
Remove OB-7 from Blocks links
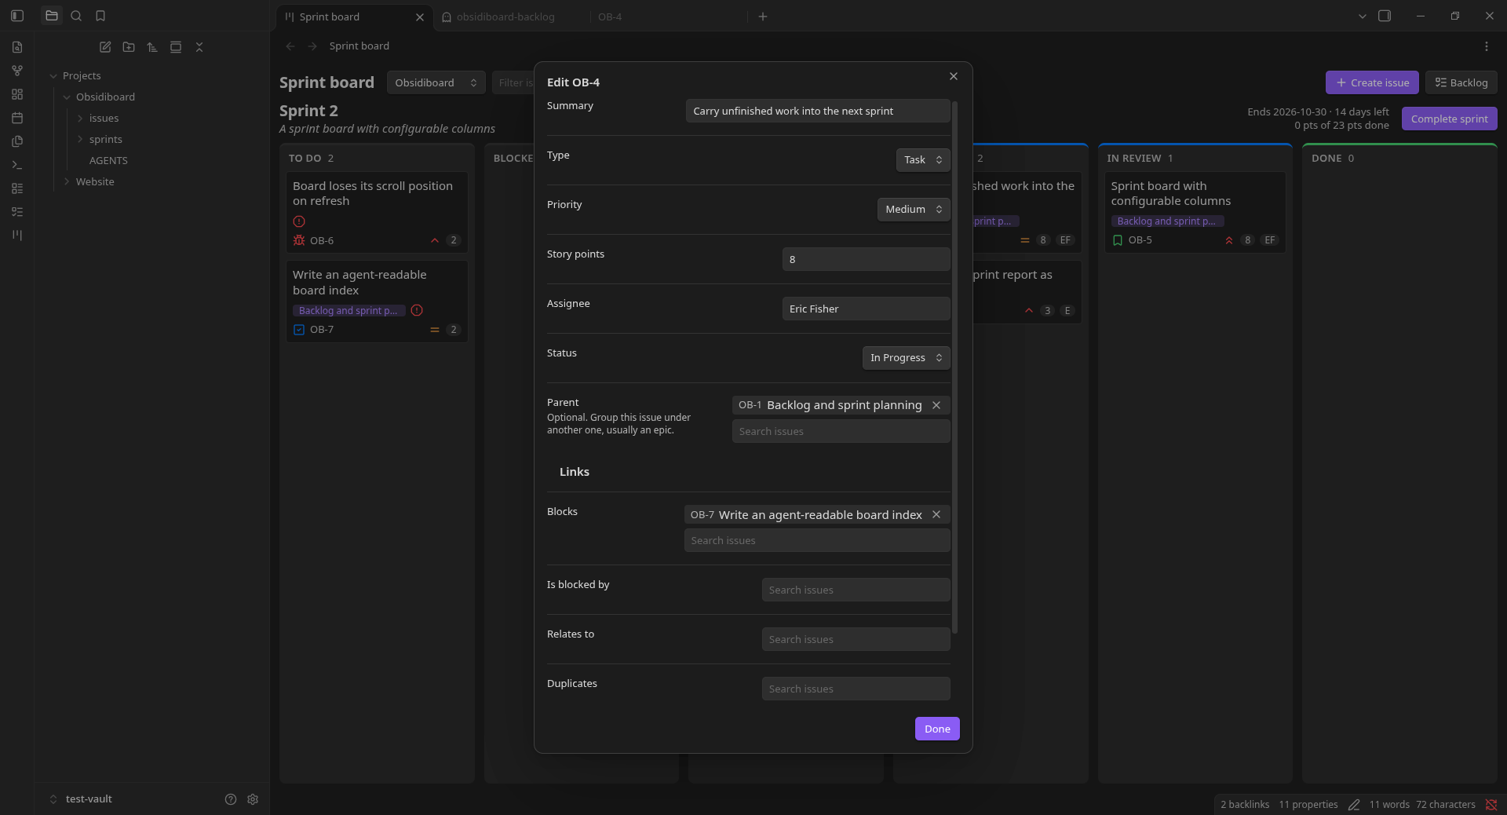pos(936,515)
